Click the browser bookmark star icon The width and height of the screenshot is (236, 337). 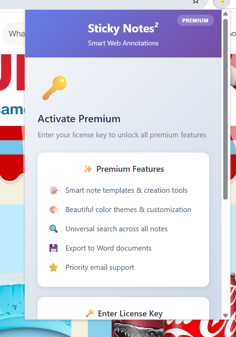click(x=196, y=1)
